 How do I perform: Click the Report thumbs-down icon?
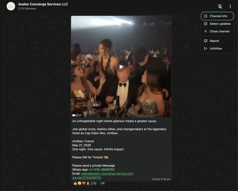206,41
